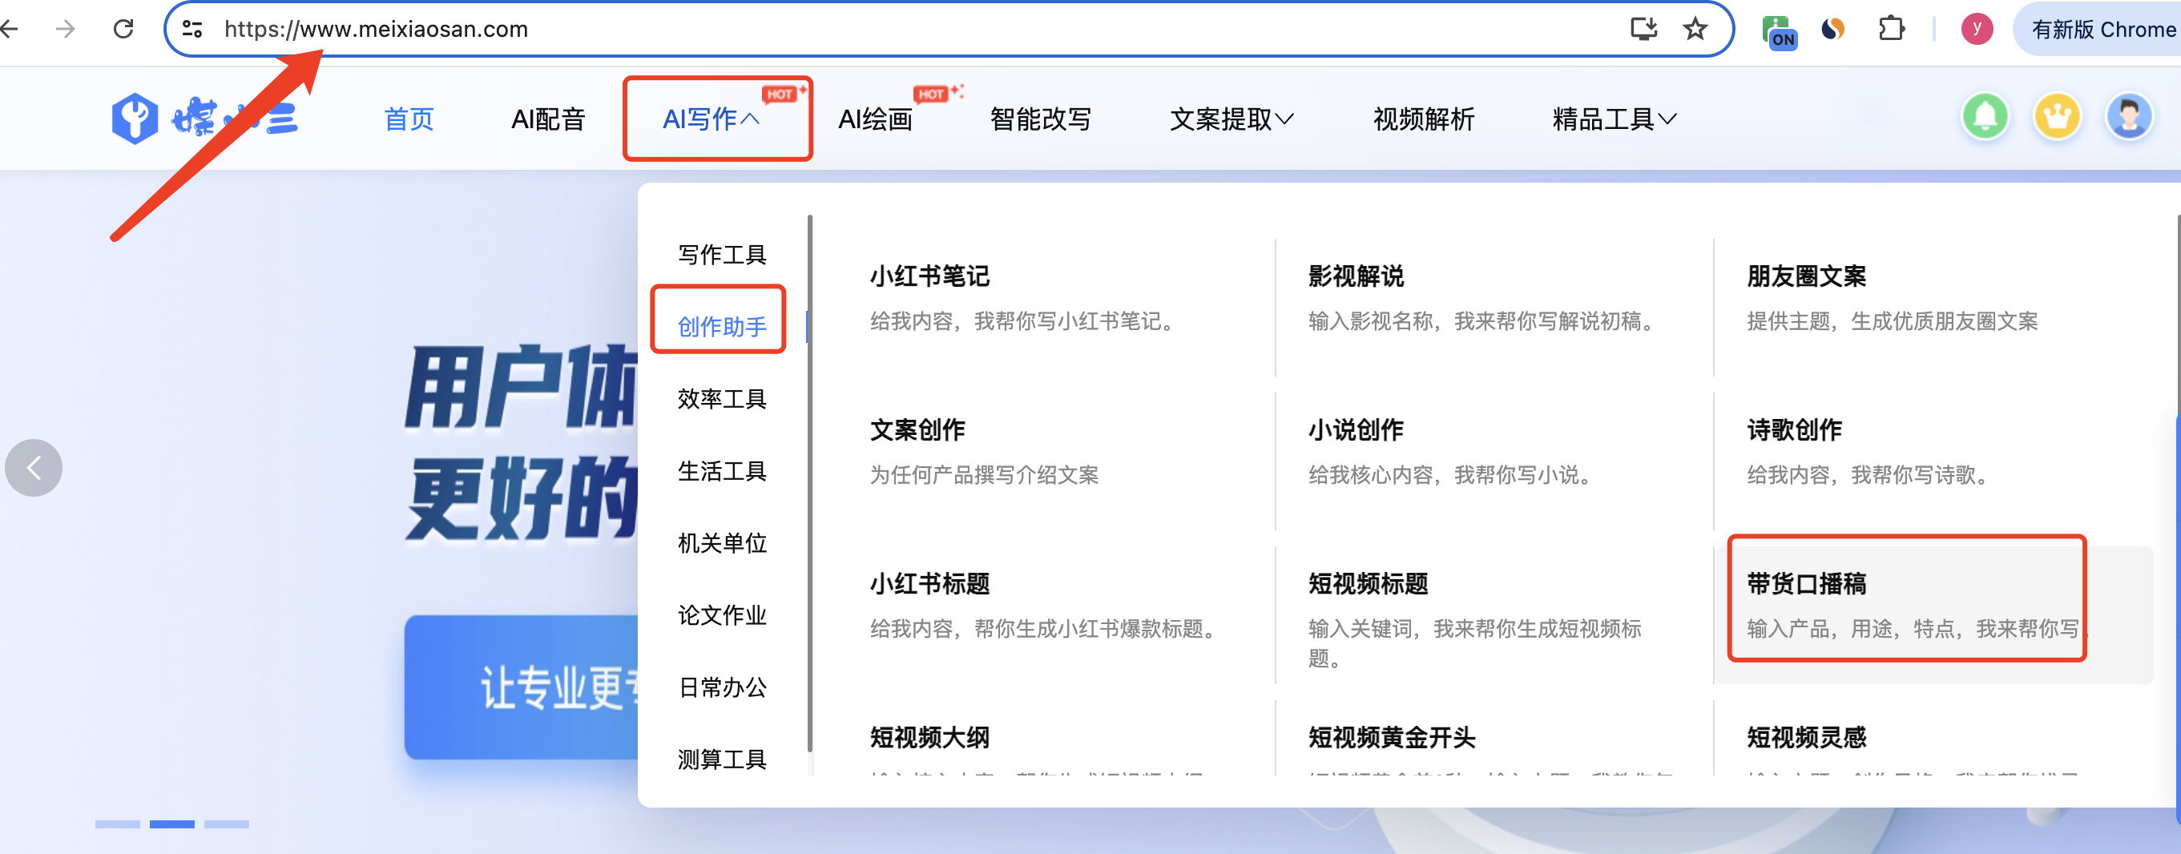Screen dimensions: 2181x854
Task: Click the blue banner button 让专业更
Action: 522,687
